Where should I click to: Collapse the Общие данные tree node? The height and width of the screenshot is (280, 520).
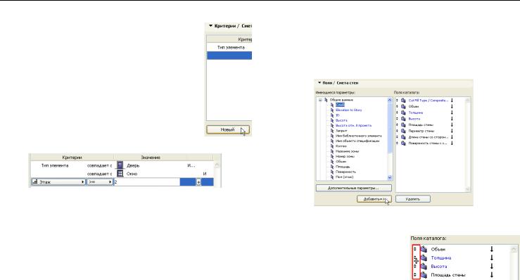(320, 100)
